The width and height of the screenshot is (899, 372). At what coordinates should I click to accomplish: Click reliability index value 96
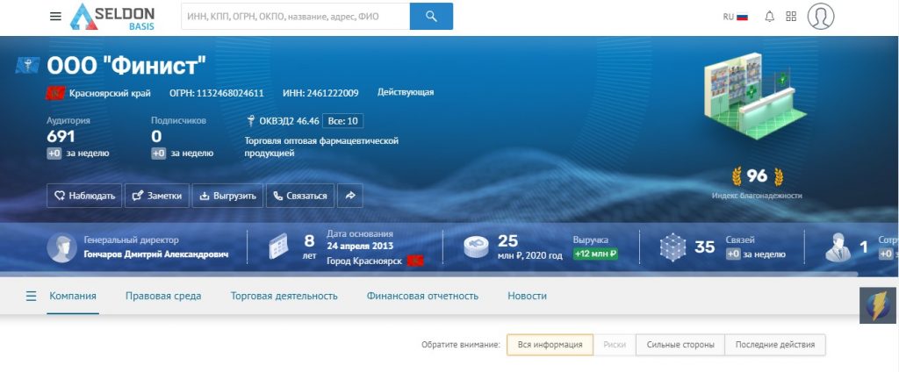[x=757, y=176]
